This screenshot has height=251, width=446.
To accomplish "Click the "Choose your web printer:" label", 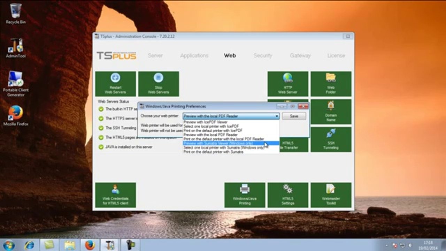I will click(160, 116).
